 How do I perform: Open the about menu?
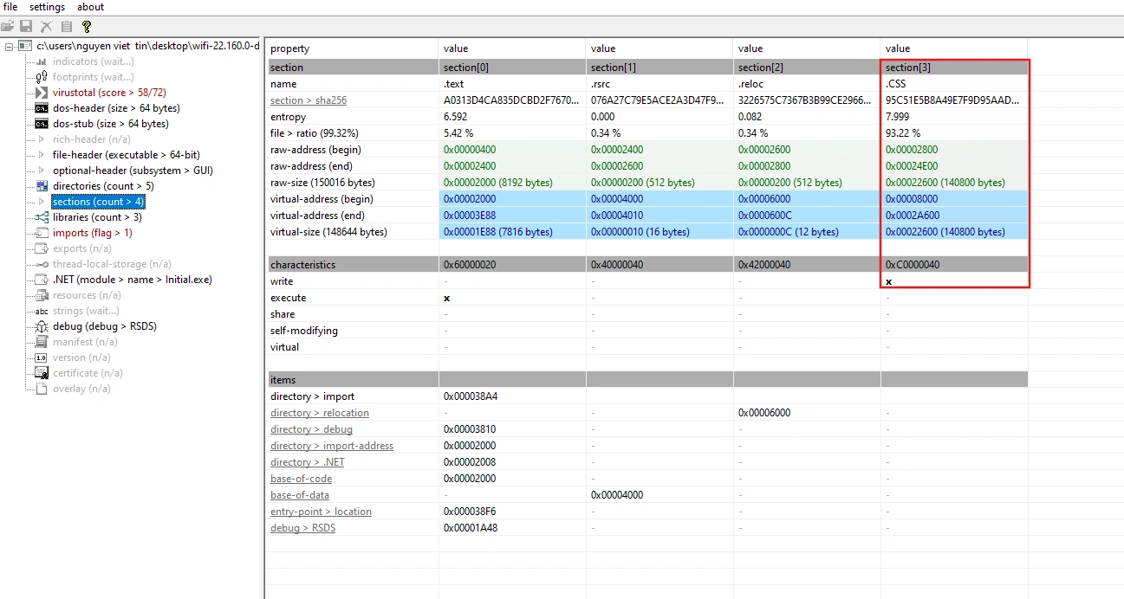[x=89, y=7]
